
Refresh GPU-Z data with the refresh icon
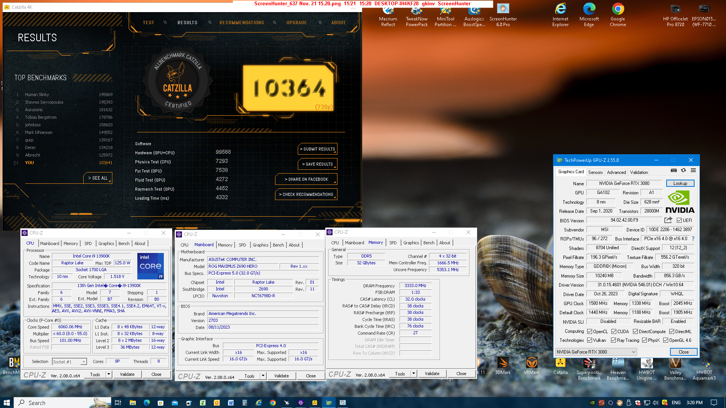click(684, 171)
